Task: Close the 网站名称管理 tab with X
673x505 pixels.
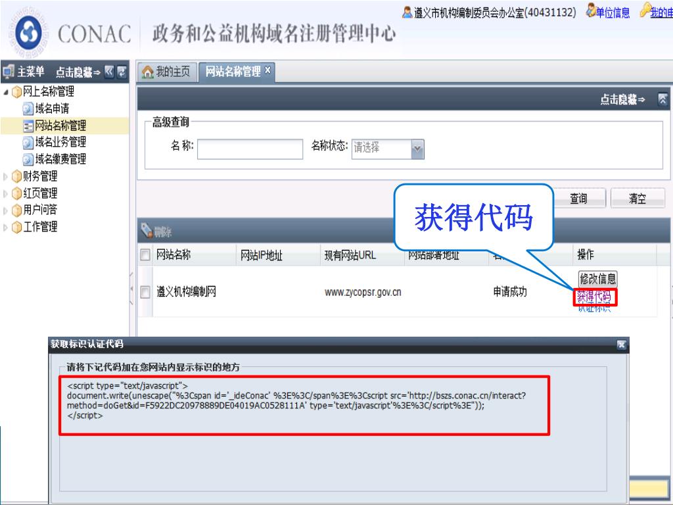Action: click(267, 70)
